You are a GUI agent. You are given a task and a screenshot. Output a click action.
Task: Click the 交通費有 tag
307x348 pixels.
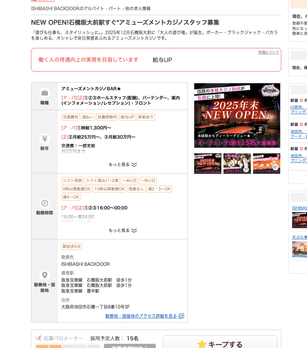[70, 117]
